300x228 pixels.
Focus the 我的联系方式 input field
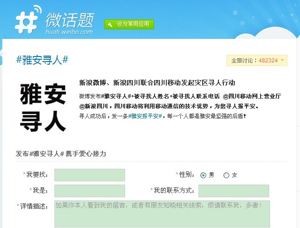(x=234, y=191)
